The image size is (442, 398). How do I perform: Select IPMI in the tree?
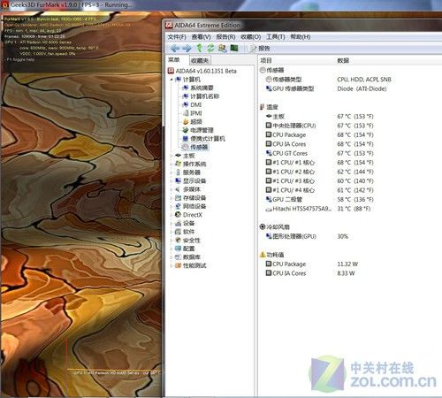192,113
